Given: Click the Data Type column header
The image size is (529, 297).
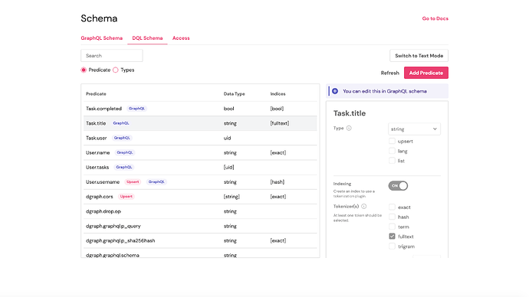Looking at the screenshot, I should 234,94.
